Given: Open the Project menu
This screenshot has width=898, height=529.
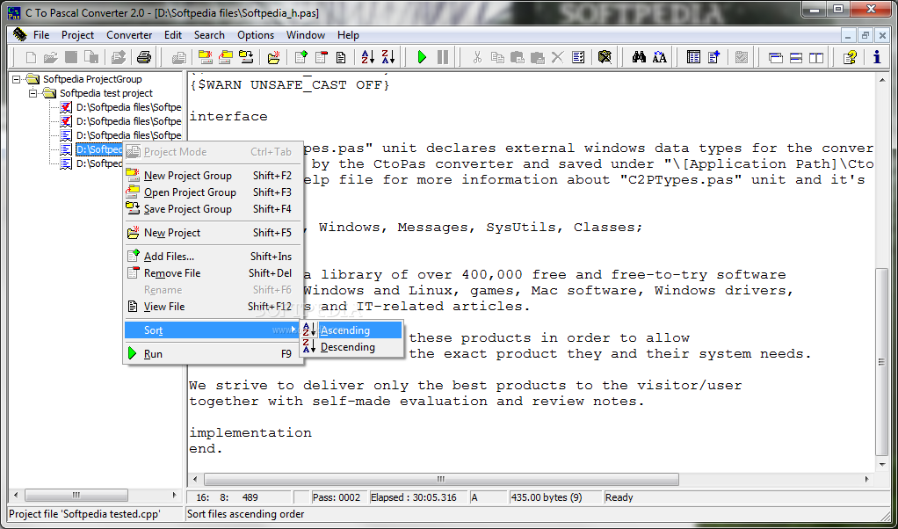Looking at the screenshot, I should 78,35.
